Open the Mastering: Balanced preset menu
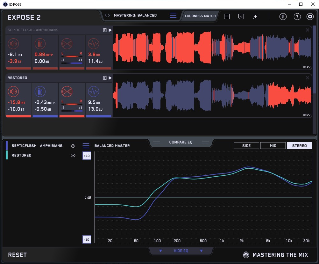319x264 pixels. [x=135, y=15]
